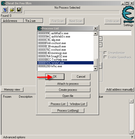Select 00000C9C-alg.exe process

coord(65,40)
